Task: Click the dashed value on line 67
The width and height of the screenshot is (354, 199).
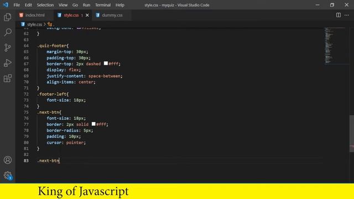Action: [x=93, y=64]
